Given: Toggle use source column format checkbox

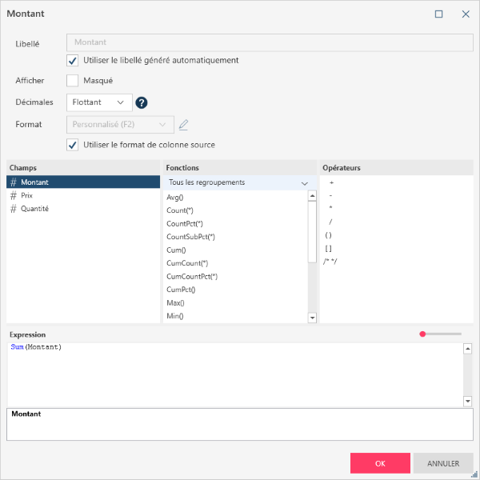Looking at the screenshot, I should pos(73,145).
